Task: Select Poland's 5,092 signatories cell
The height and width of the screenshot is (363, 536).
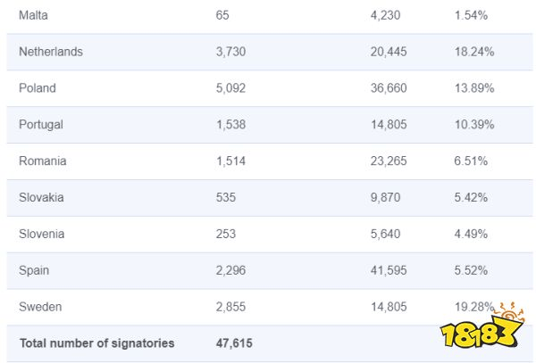Action: point(230,88)
